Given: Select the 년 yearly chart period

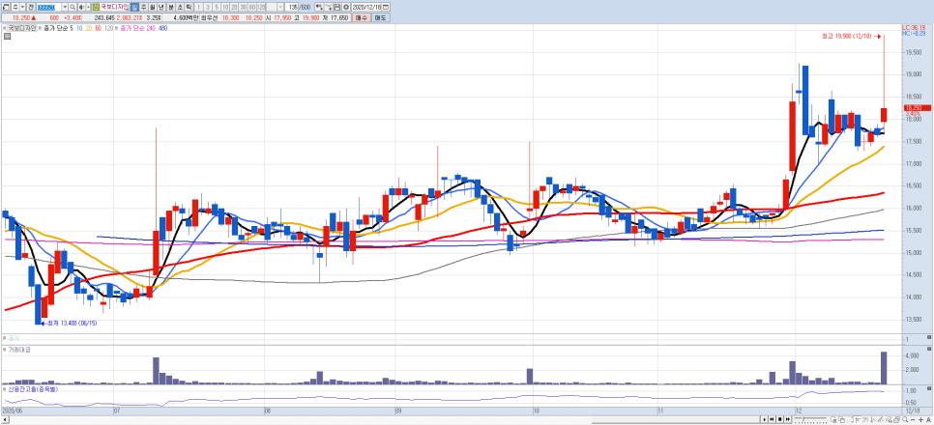Looking at the screenshot, I should 160,7.
